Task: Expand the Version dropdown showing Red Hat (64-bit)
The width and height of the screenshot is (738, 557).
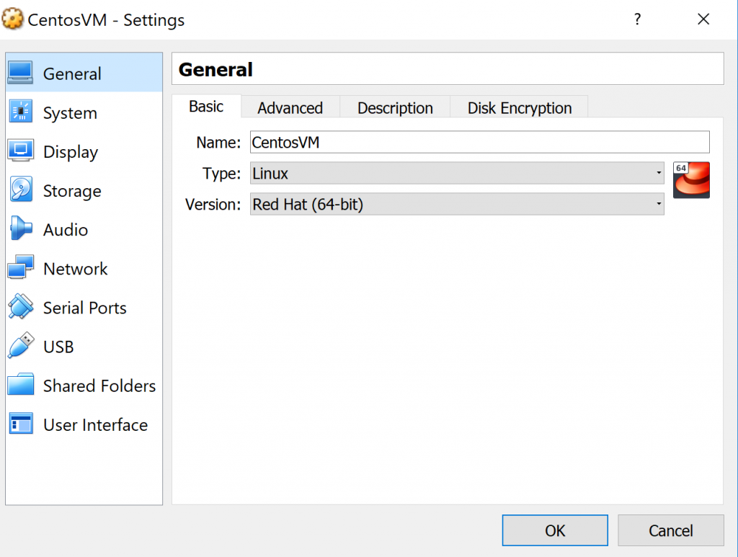Action: pos(457,204)
